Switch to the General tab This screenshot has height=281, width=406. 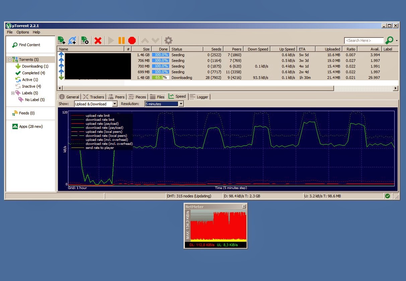click(x=69, y=97)
